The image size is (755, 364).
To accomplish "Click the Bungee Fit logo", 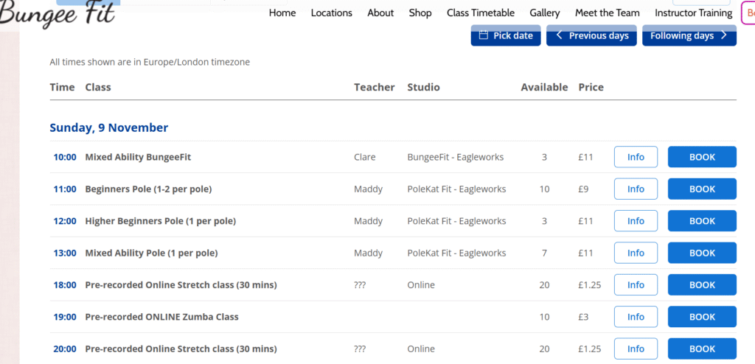I will pos(58,15).
